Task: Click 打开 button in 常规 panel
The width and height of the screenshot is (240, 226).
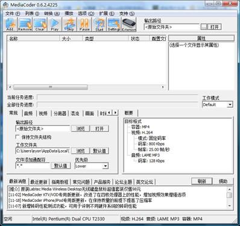Action: point(99,128)
